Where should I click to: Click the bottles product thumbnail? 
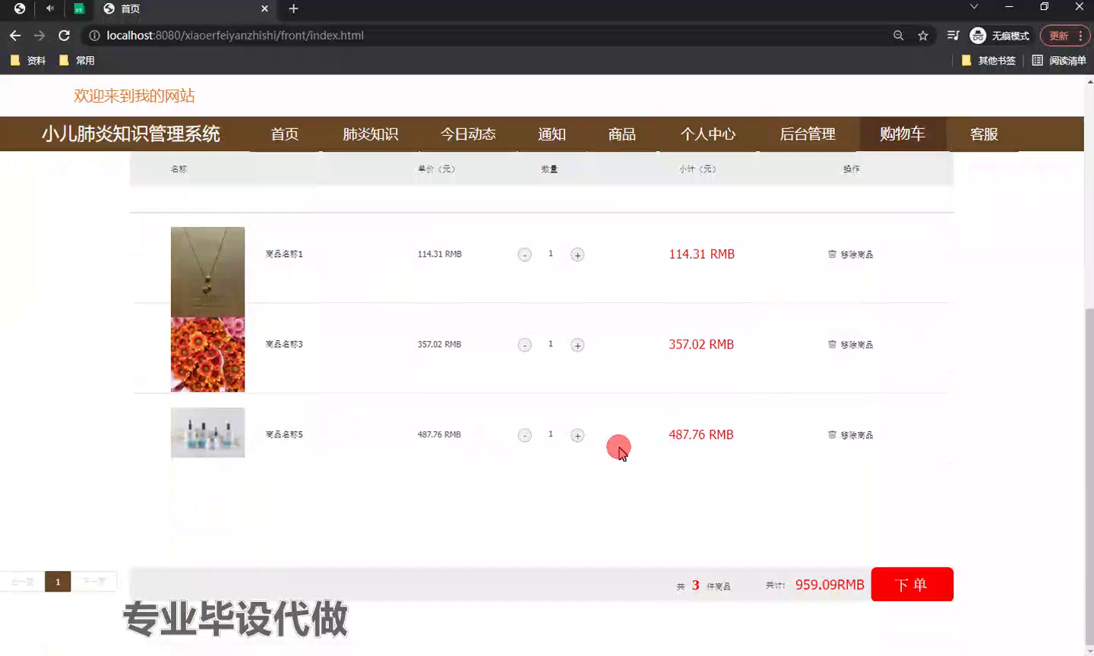click(x=207, y=433)
